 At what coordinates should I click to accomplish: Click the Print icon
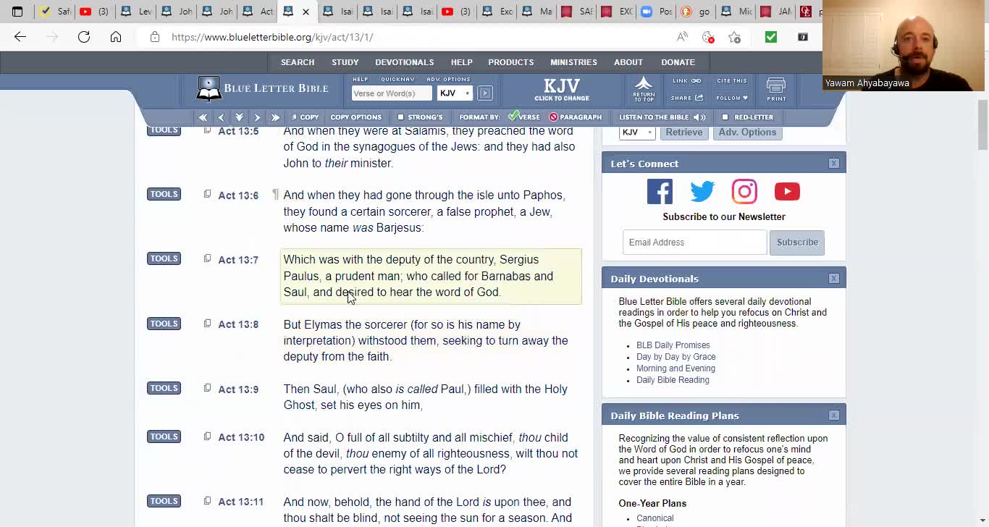click(x=776, y=89)
